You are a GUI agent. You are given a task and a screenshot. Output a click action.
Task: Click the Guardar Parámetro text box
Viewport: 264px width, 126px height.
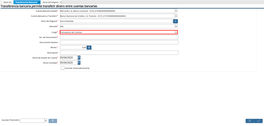[x=32, y=121]
